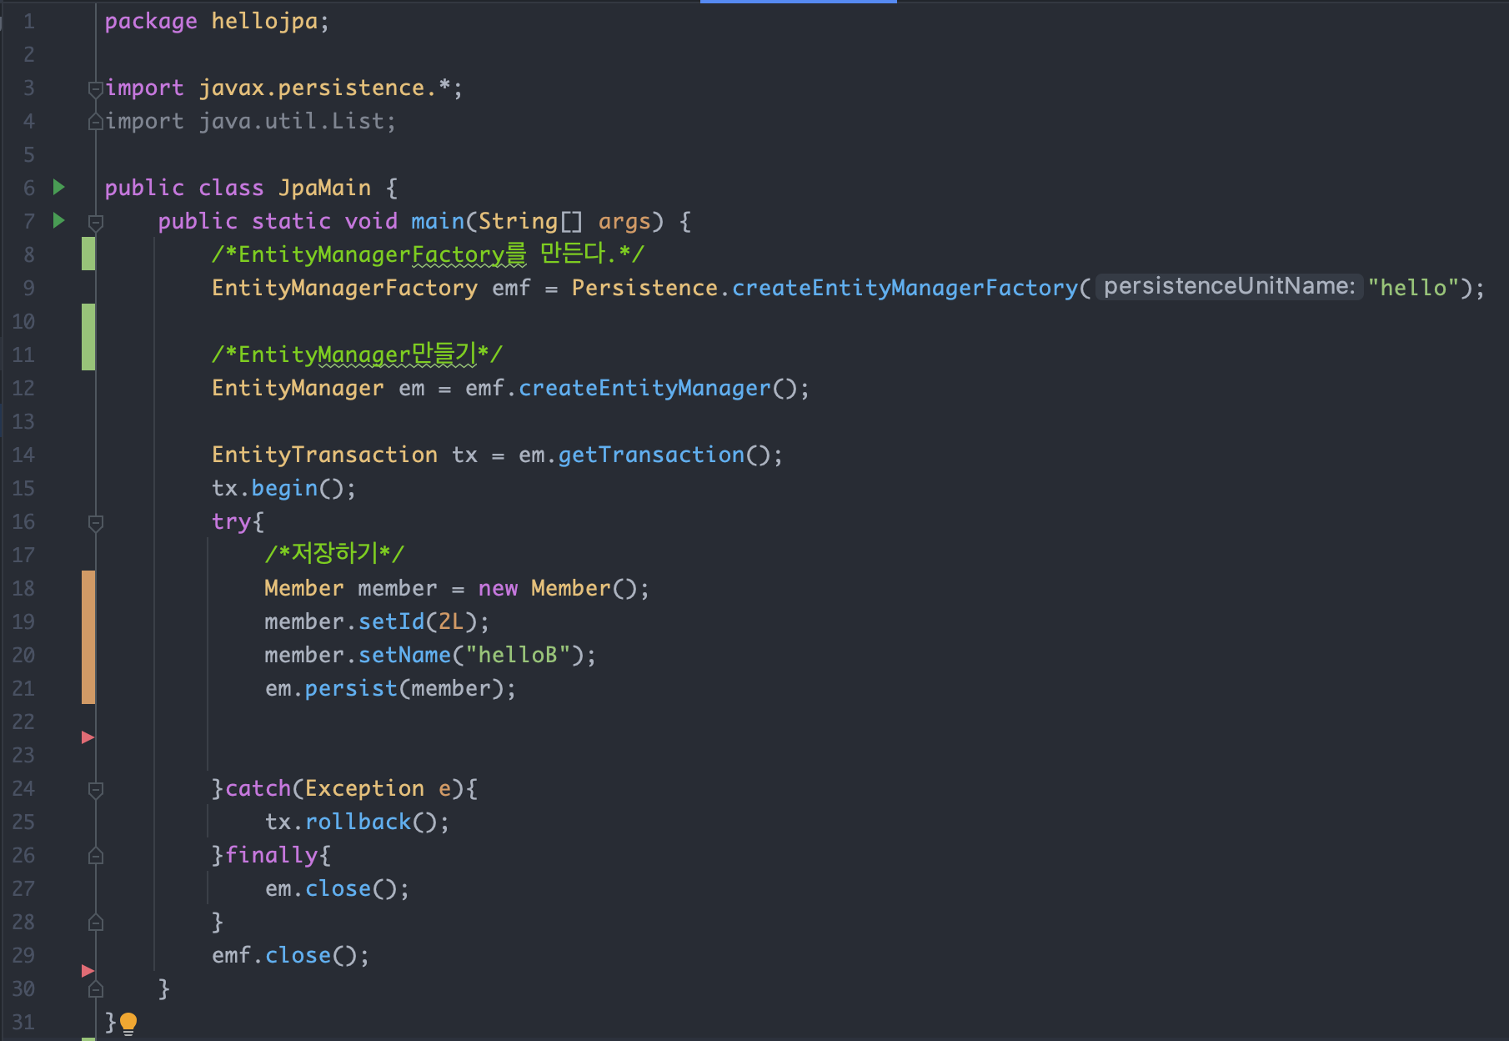
Task: Click setId(2L) on line 19
Action: click(x=417, y=621)
